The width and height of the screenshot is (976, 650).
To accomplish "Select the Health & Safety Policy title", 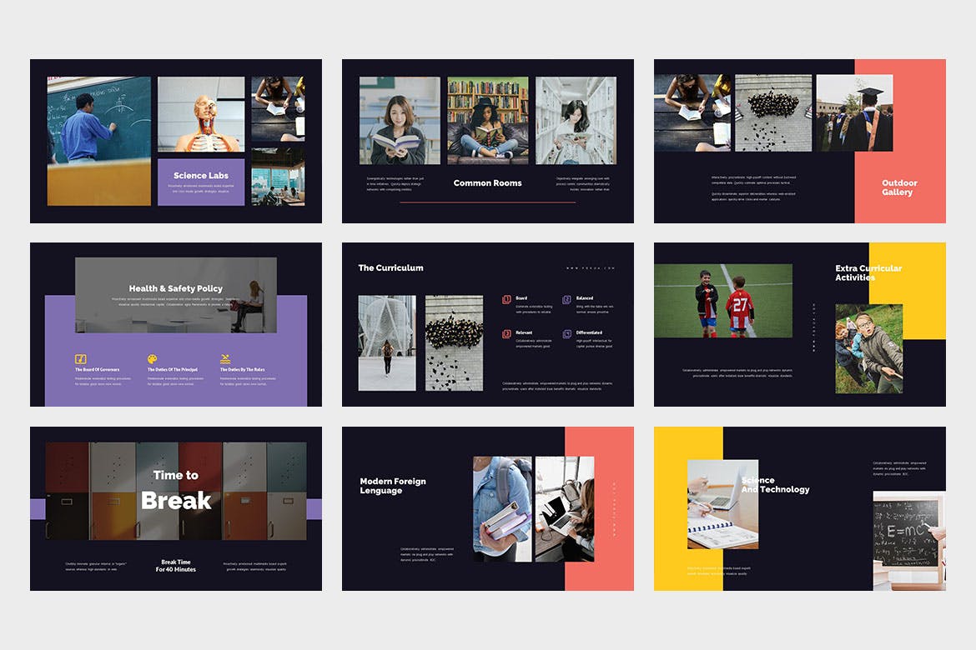I will pyautogui.click(x=175, y=288).
